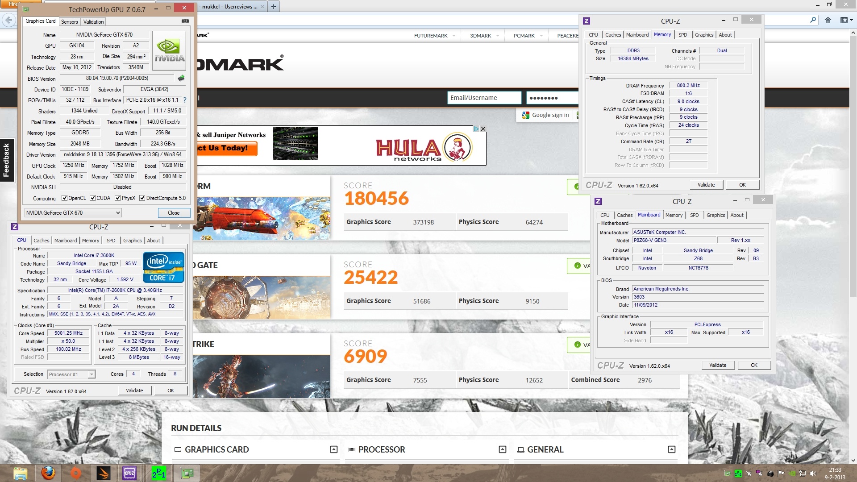Click the NVIDIA logo in GPU-Z
This screenshot has height=482, width=857.
169,51
